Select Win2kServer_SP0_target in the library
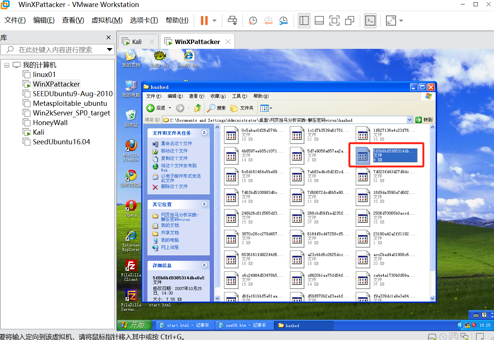The width and height of the screenshot is (494, 340). click(x=71, y=113)
